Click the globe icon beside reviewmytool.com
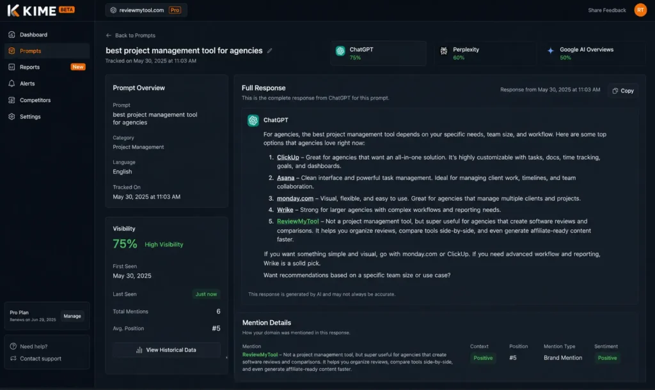 pyautogui.click(x=113, y=10)
